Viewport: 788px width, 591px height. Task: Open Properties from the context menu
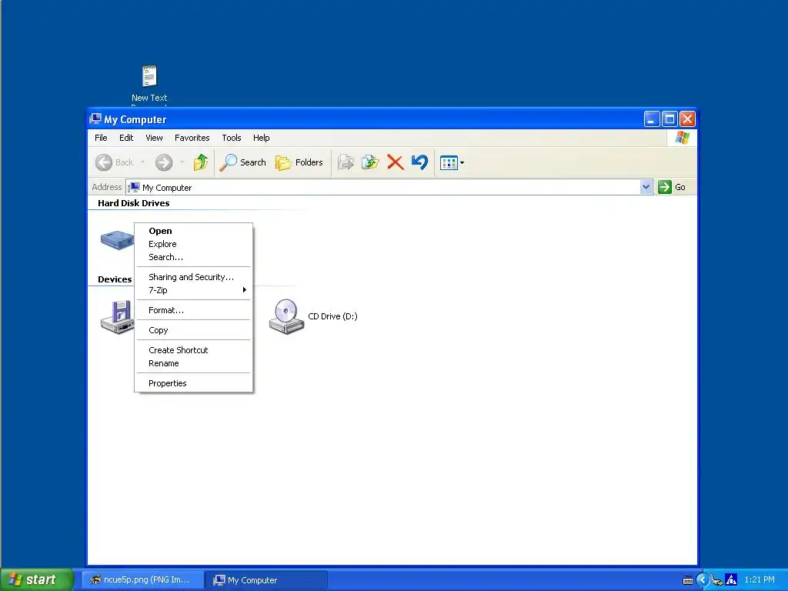coord(193,383)
